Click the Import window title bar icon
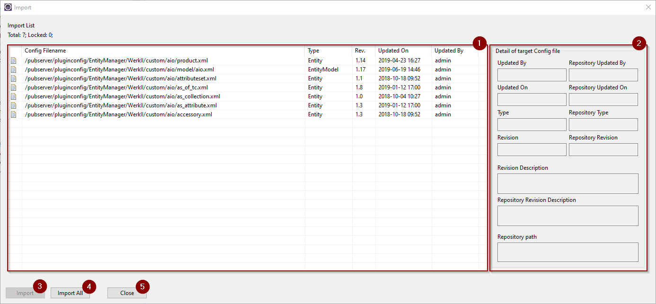The height and width of the screenshot is (304, 656). click(x=8, y=8)
